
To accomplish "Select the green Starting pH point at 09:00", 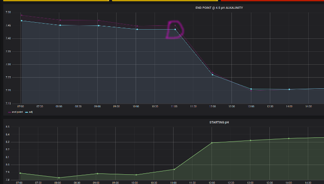I will (98, 173).
